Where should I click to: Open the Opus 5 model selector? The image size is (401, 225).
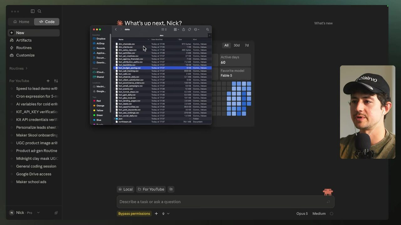coord(302,214)
